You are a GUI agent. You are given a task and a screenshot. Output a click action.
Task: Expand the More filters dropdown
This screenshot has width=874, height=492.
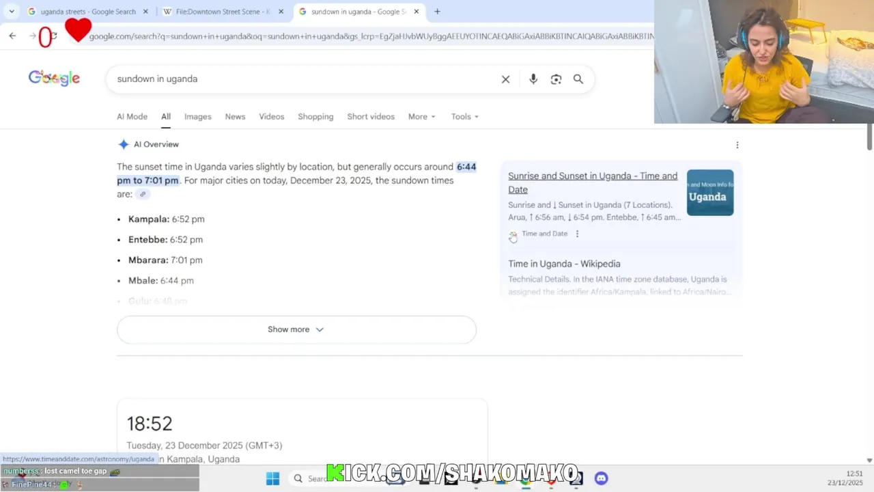pyautogui.click(x=421, y=117)
